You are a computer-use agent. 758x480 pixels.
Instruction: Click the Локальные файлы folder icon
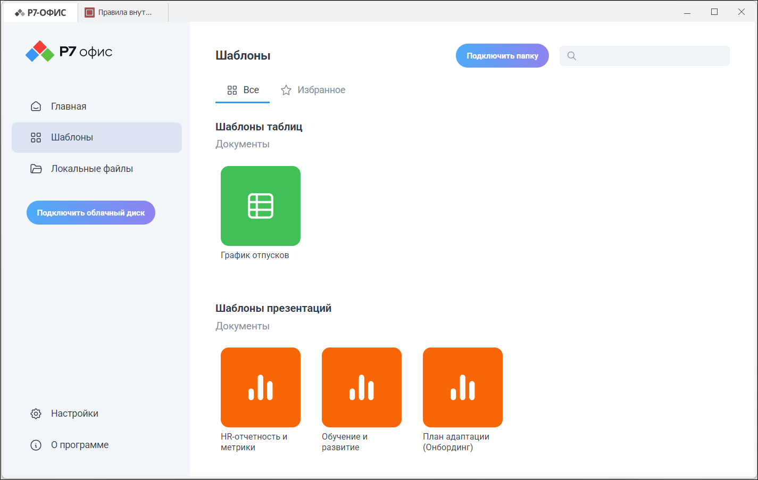[36, 169]
